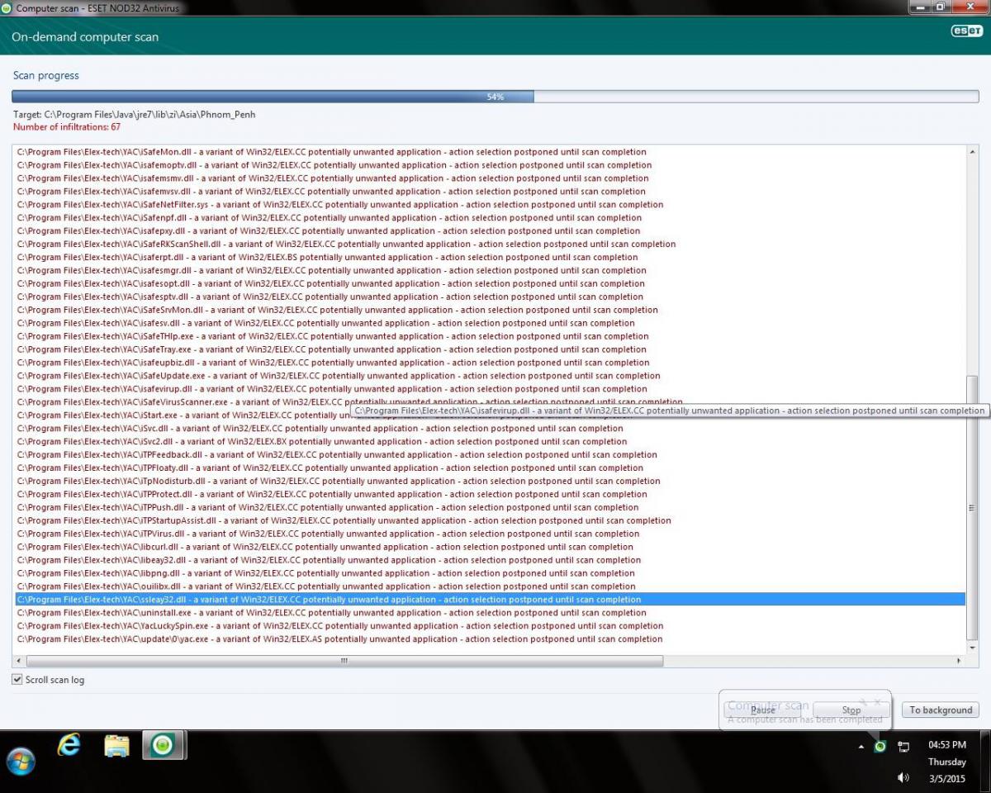Maximize the Computer scan window
Image resolution: width=991 pixels, height=793 pixels.
tap(942, 7)
